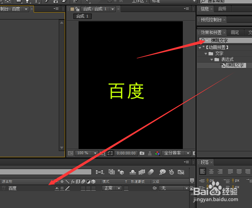Select the 百度 layer name in timeline

click(13, 188)
